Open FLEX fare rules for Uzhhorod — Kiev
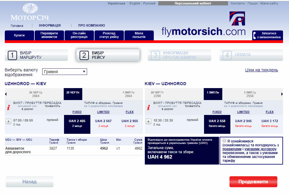The height and width of the screenshot is (195, 289). point(130,112)
